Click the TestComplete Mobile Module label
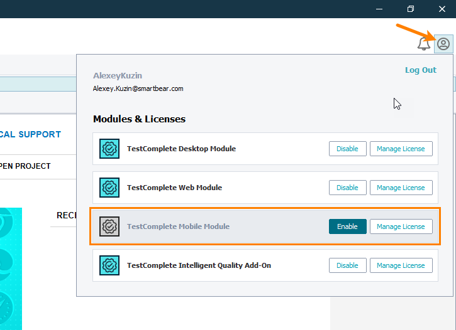The height and width of the screenshot is (330, 456). coord(178,226)
